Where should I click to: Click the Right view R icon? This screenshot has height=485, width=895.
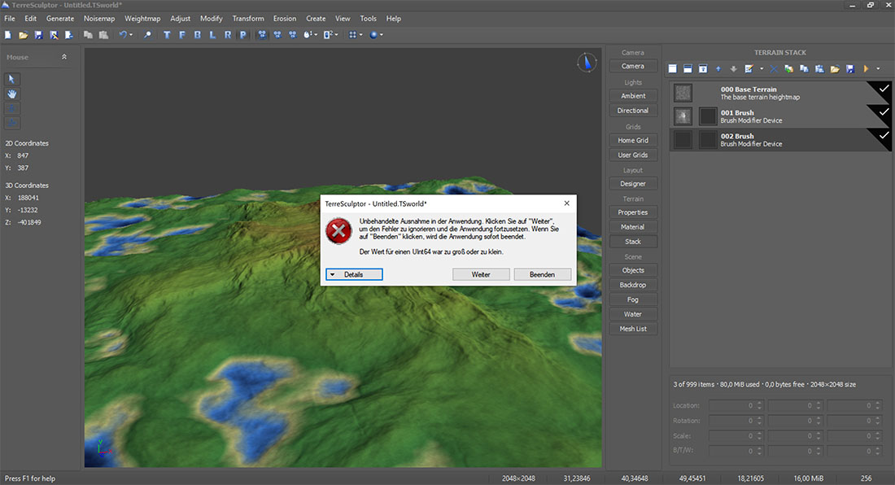tap(228, 35)
